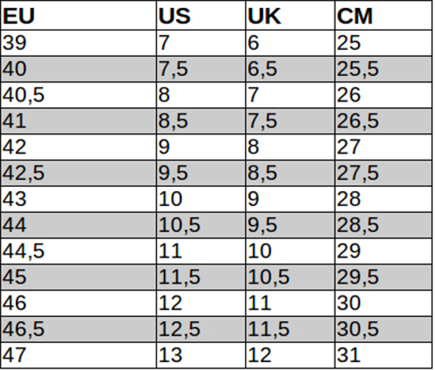Select the US column header cell

pyautogui.click(x=201, y=15)
